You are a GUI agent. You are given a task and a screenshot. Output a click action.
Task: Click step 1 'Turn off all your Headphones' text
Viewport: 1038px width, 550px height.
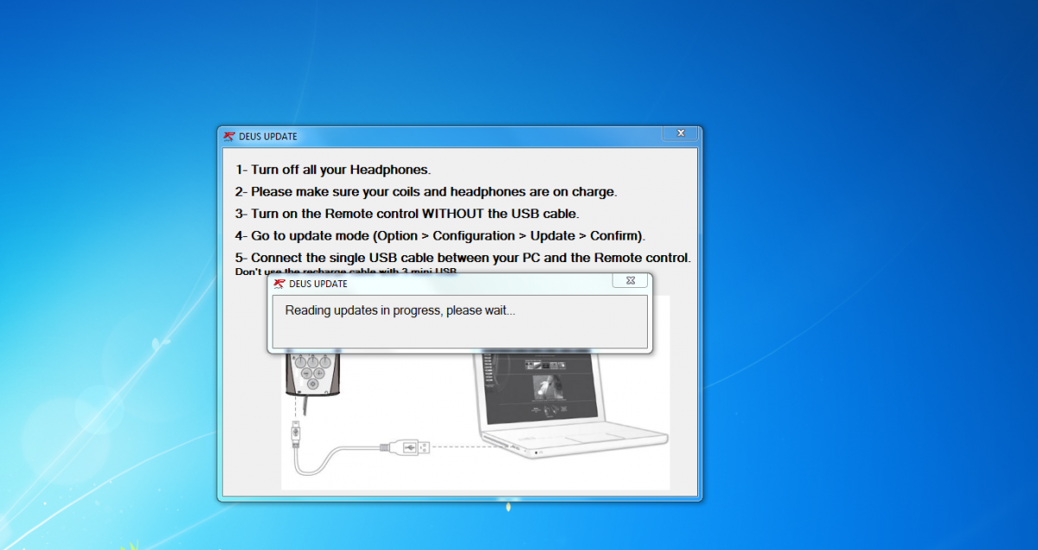[x=333, y=169]
